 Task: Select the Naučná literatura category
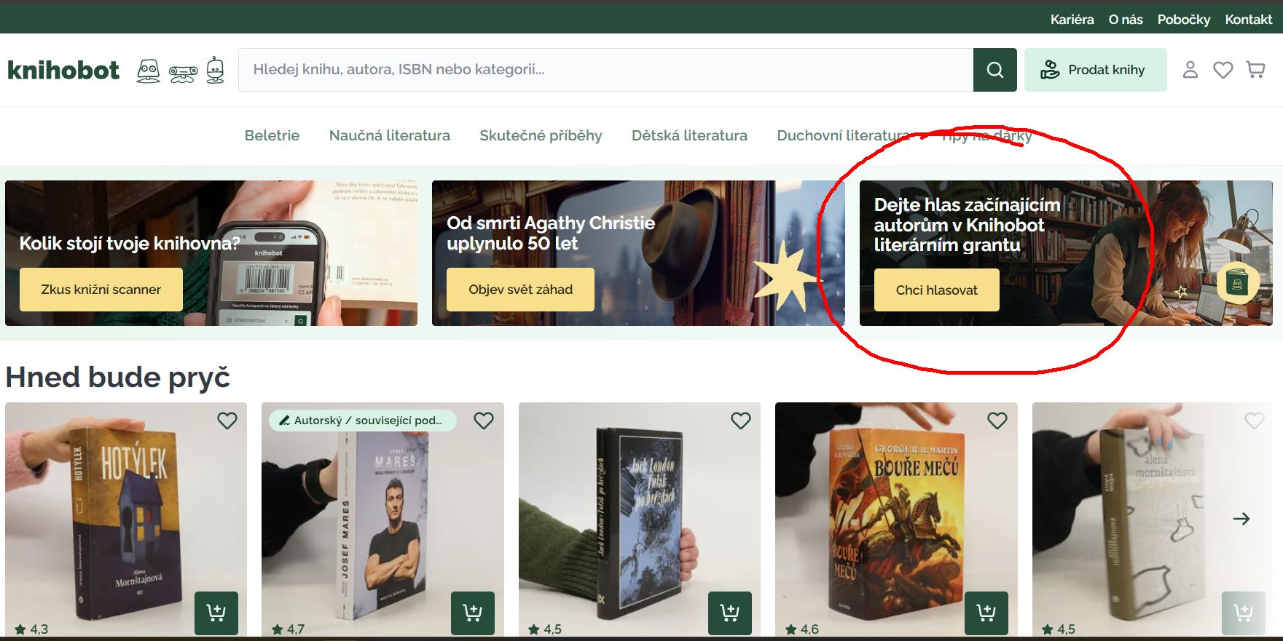[x=390, y=135]
